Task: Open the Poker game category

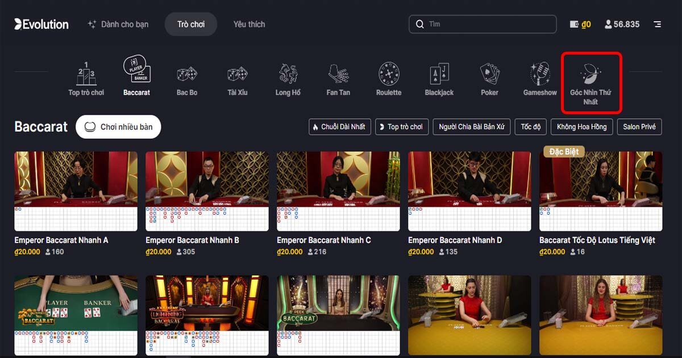Action: 489,74
